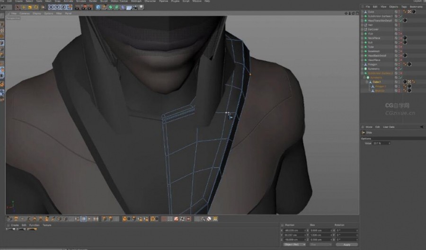Open the MoGraph menu
426x250 pixels.
coord(136,1)
